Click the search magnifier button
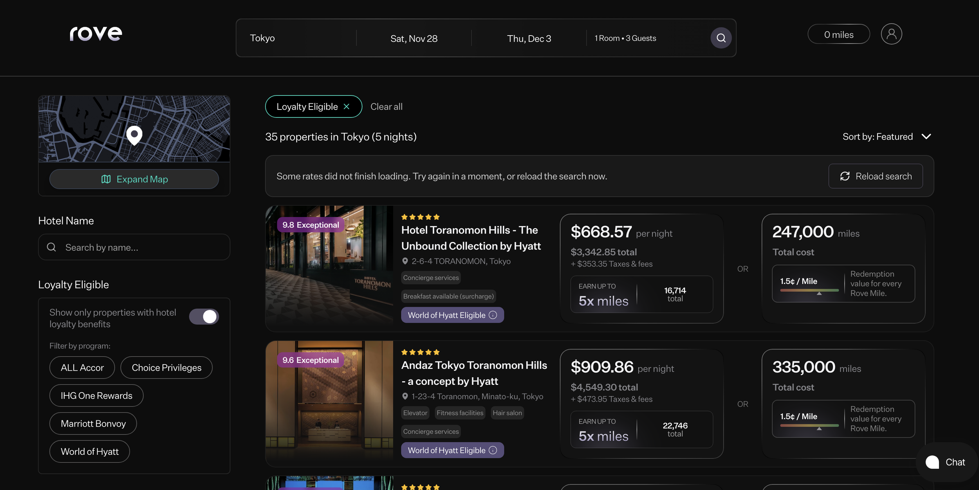The image size is (979, 490). pos(721,38)
